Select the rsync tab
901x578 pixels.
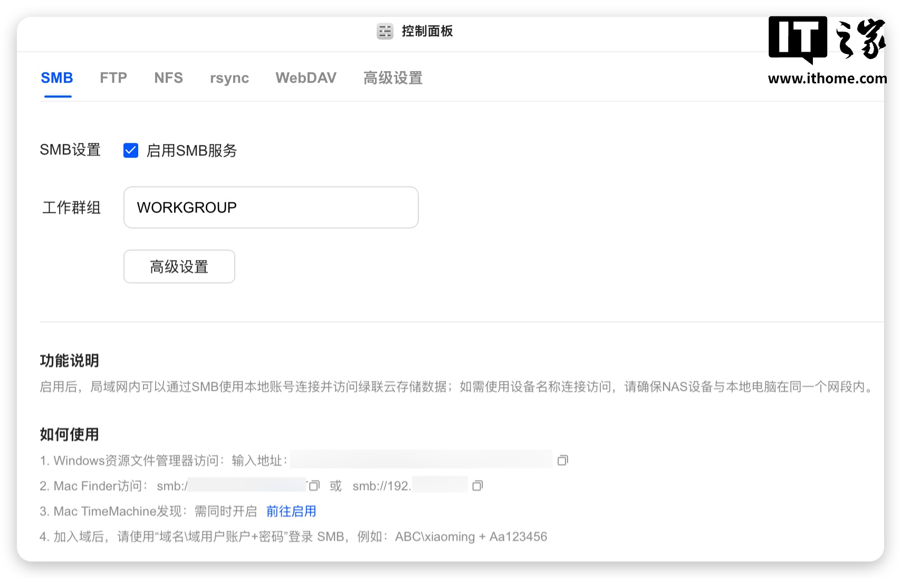(229, 78)
